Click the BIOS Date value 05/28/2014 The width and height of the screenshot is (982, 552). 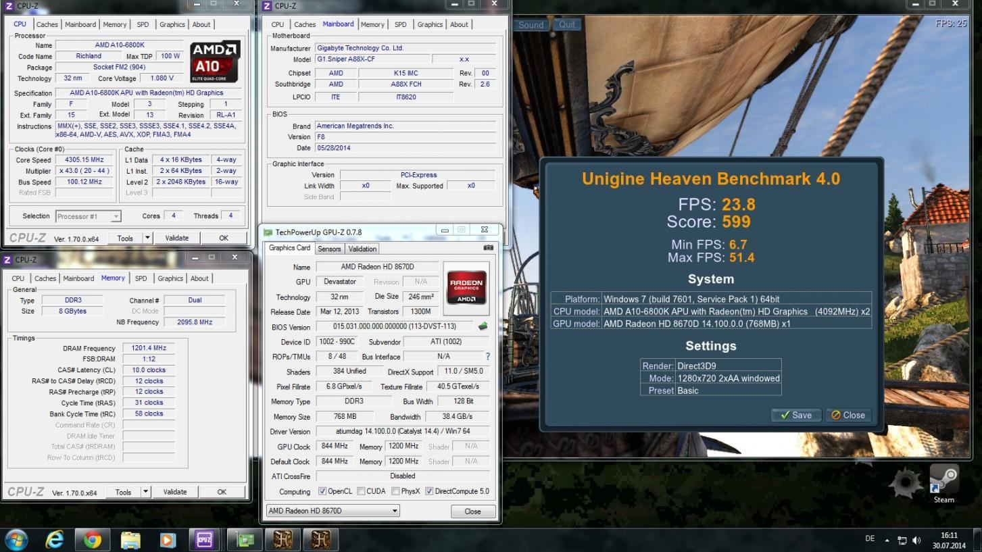[405, 148]
